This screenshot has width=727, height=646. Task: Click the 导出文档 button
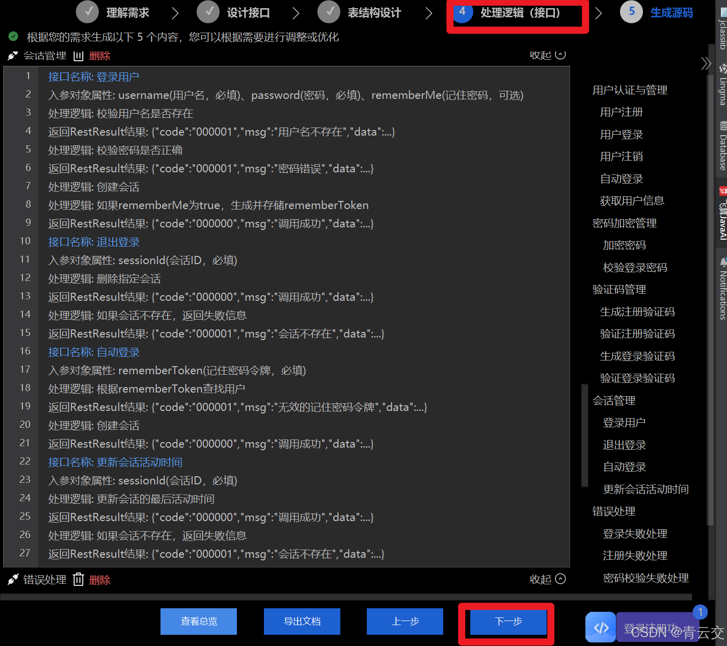click(302, 622)
